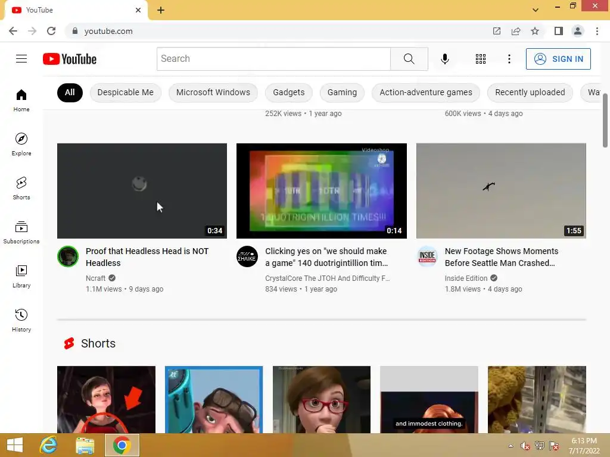Open the short showing teddy bear in store aisle
Image resolution: width=610 pixels, height=457 pixels.
pos(537,399)
